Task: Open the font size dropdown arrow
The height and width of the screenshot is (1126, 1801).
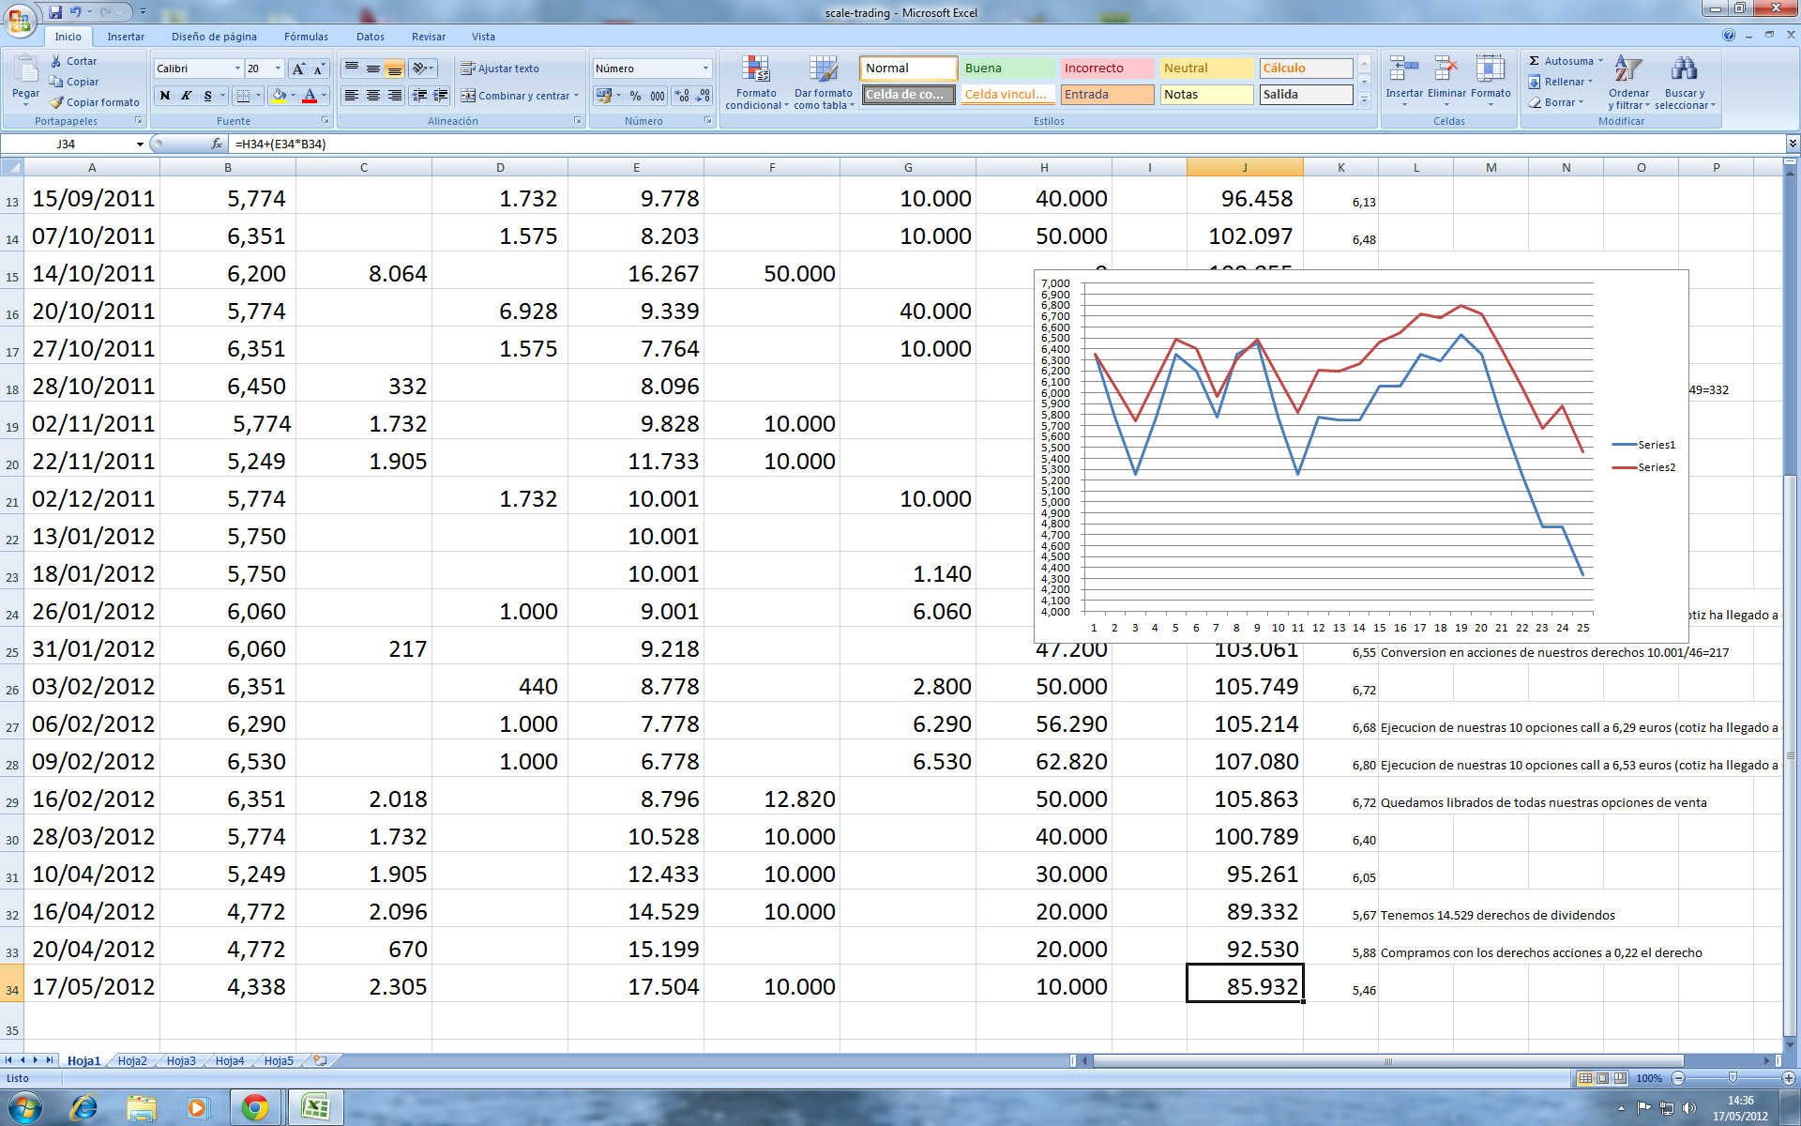Action: pos(278,68)
